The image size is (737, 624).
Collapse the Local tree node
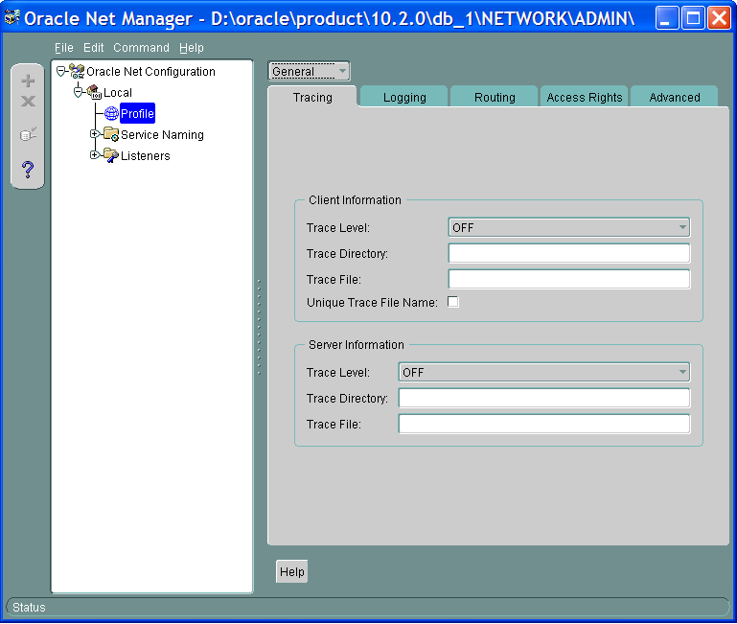[x=78, y=92]
